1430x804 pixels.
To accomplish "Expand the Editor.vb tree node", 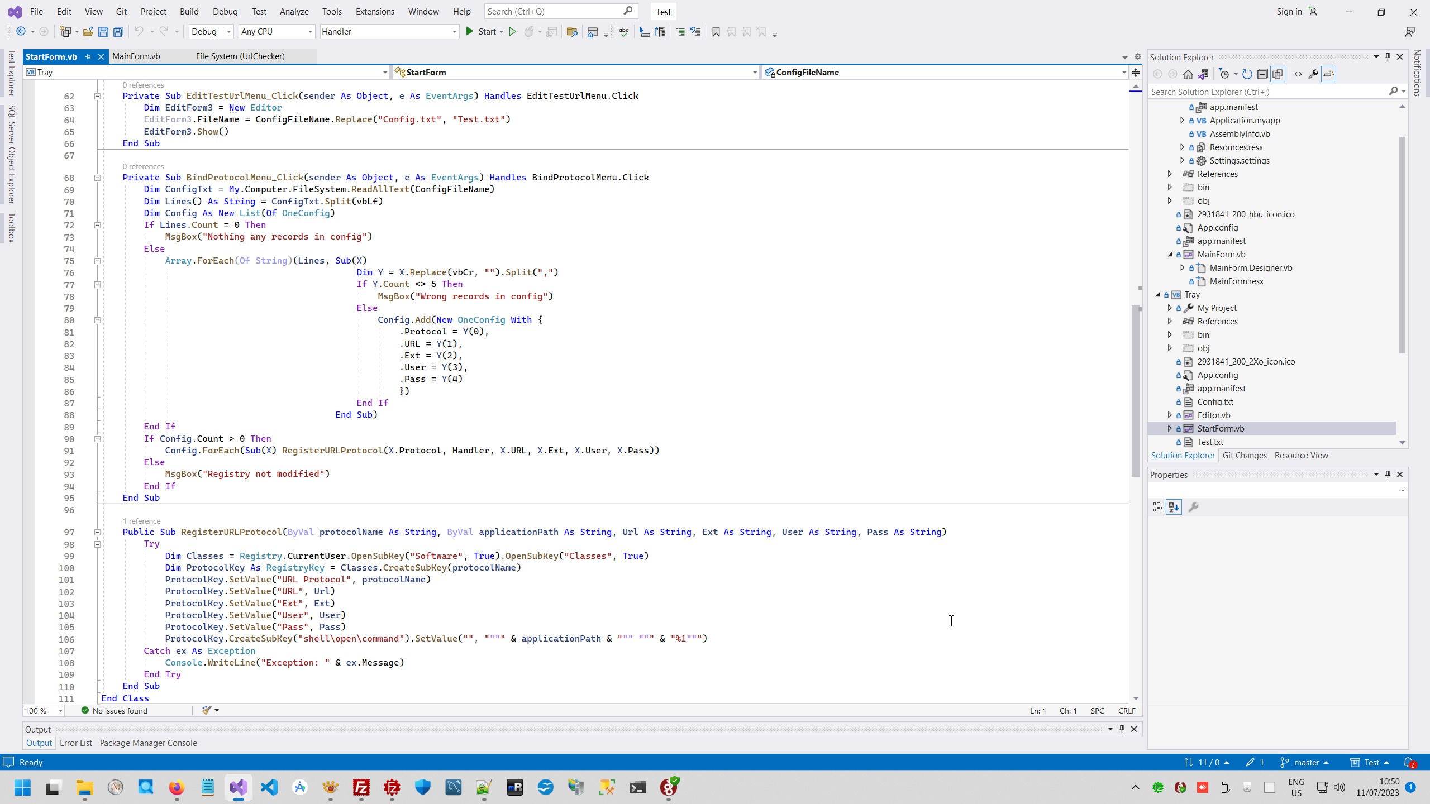I will pyautogui.click(x=1170, y=415).
